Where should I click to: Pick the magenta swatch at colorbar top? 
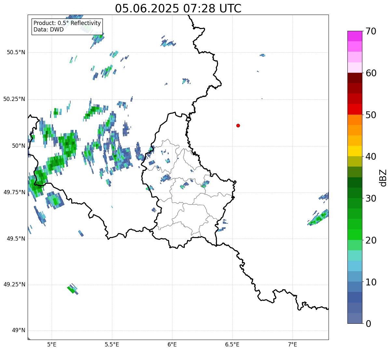coord(355,36)
